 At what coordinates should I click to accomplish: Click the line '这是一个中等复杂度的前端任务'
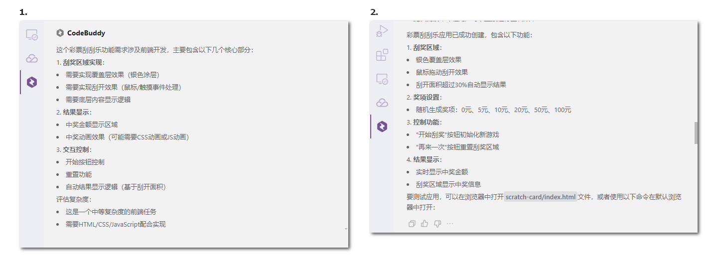[111, 212]
